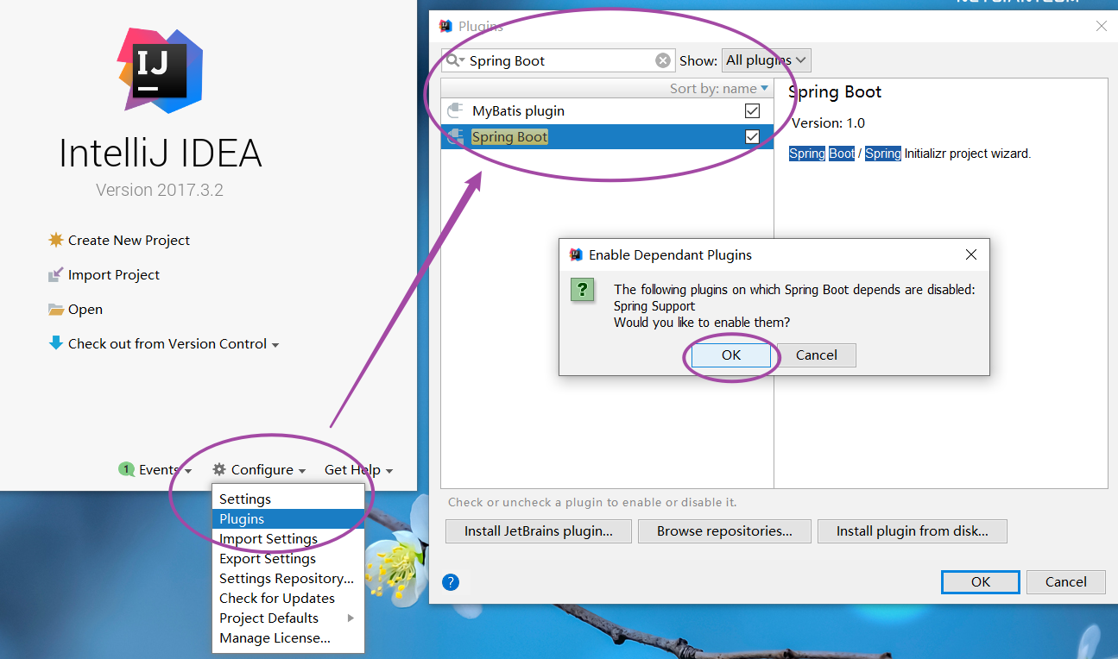Click the Create New Project star icon
This screenshot has height=659, width=1118.
click(56, 240)
